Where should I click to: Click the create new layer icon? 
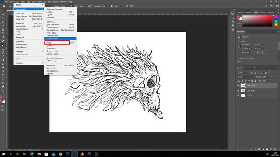point(271,149)
